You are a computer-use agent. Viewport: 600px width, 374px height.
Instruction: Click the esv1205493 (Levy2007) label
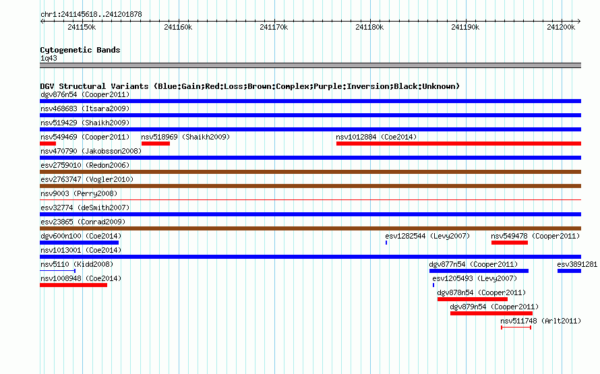(x=475, y=278)
